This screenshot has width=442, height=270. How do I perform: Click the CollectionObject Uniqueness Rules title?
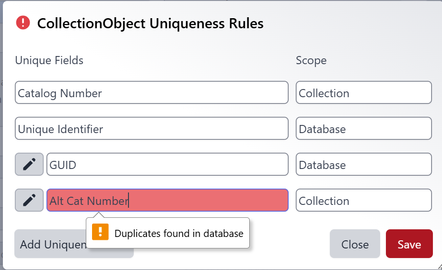tap(150, 23)
